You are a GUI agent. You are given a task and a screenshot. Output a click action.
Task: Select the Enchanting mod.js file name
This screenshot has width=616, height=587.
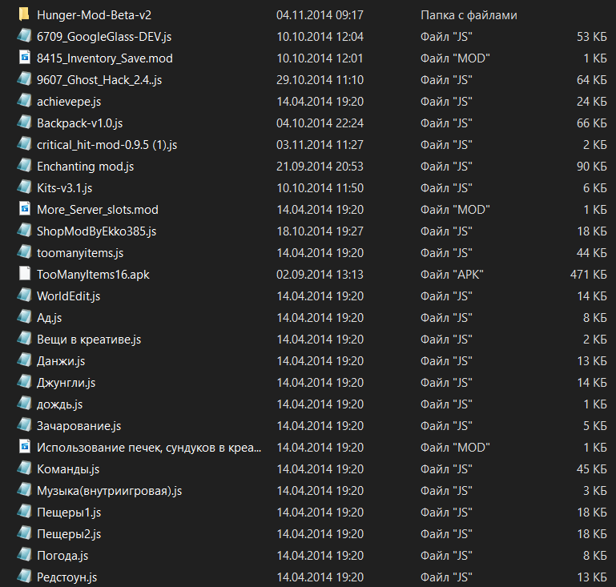(x=85, y=166)
